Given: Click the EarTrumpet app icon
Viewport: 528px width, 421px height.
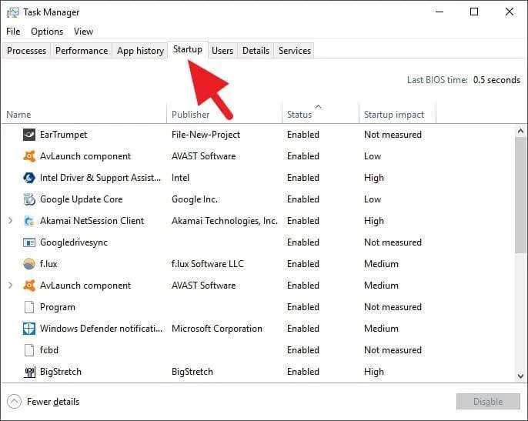Looking at the screenshot, I should pos(29,135).
